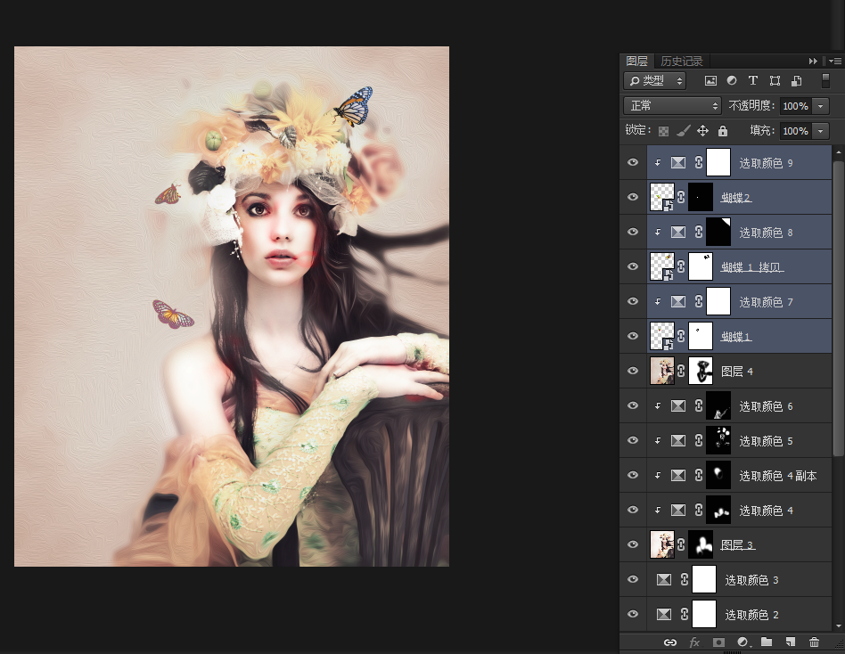Add a layer mask
This screenshot has height=654, width=845.
pos(718,642)
